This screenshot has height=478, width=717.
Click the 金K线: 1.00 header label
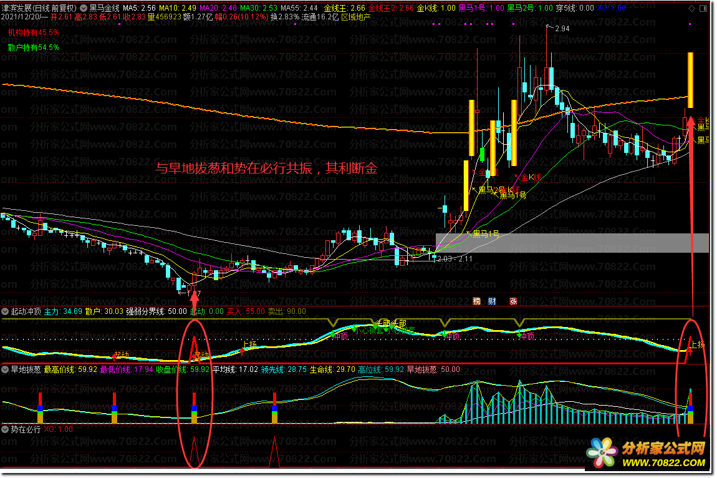436,8
